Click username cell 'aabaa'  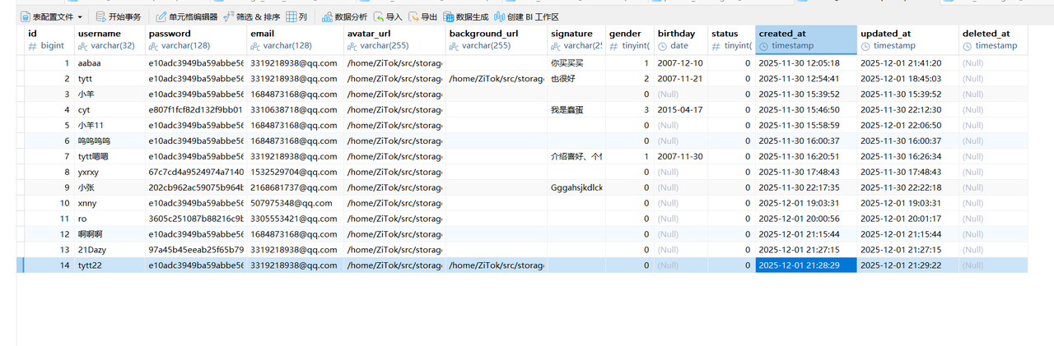coord(110,63)
